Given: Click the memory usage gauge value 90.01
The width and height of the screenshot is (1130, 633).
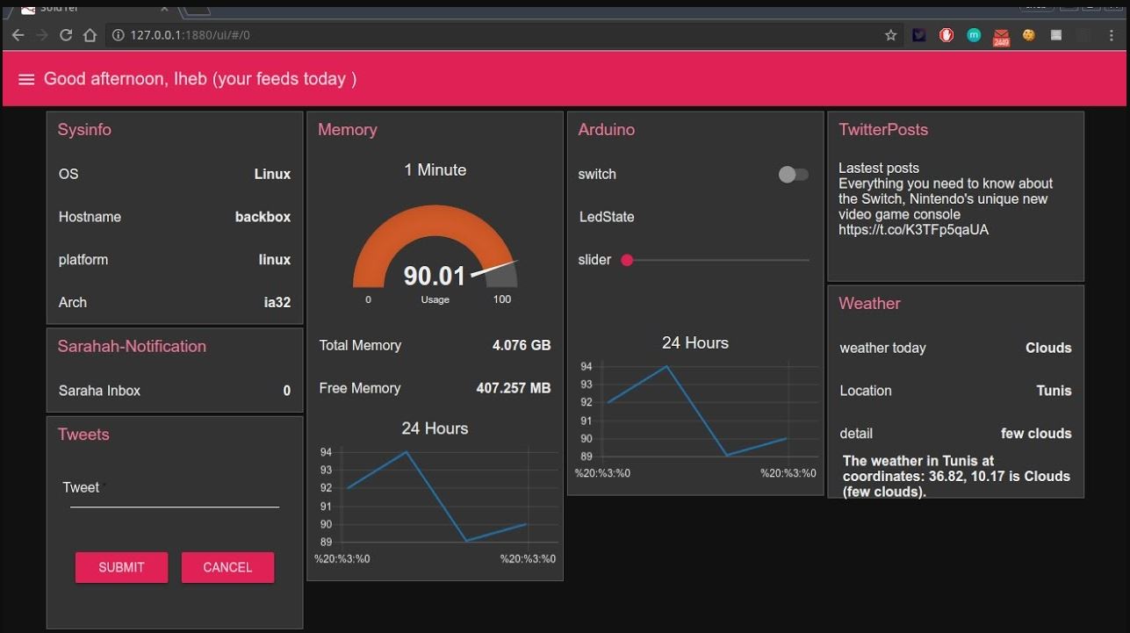Looking at the screenshot, I should point(434,276).
